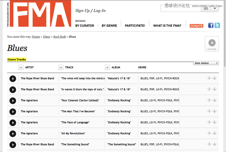
Task: Add "The Man That I've Become" plus icon
Action: pyautogui.click(x=209, y=111)
